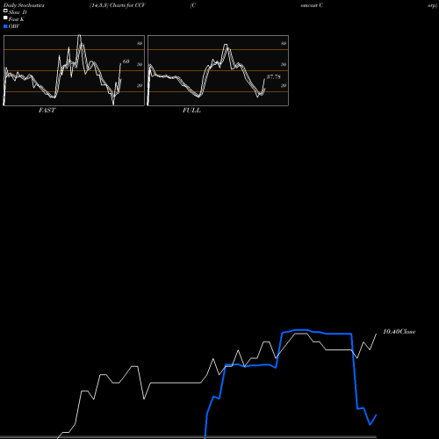Click the 'orp)' text at top right
Screen dimensions: 439x439
[x=432, y=5]
